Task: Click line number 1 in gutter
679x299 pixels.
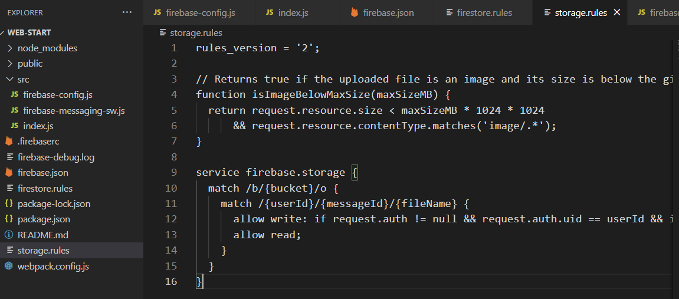Action: coord(174,48)
